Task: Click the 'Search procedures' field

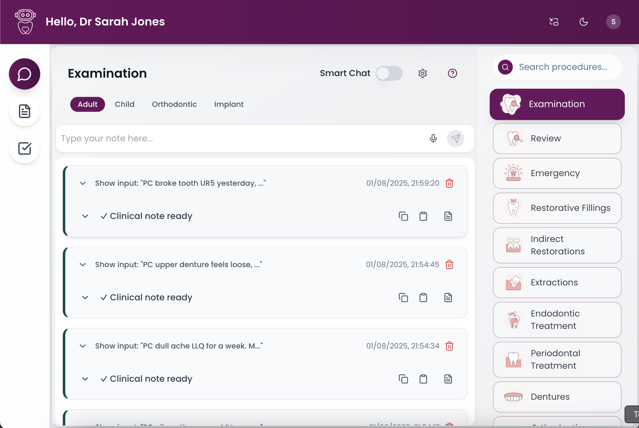Action: point(563,67)
